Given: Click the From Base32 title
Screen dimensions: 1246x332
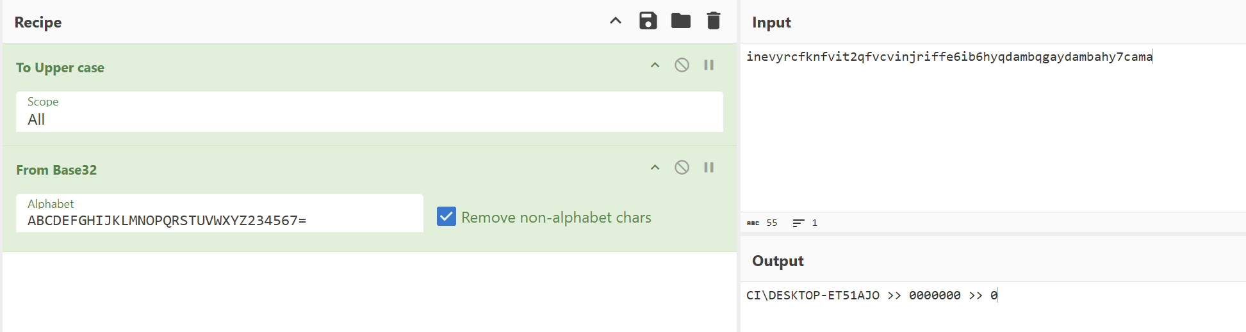Looking at the screenshot, I should [56, 170].
